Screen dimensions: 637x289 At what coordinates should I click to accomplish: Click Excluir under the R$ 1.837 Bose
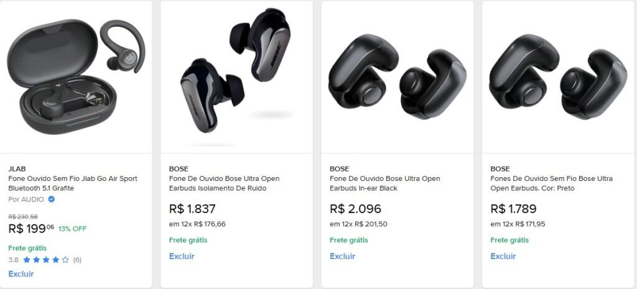tap(182, 256)
